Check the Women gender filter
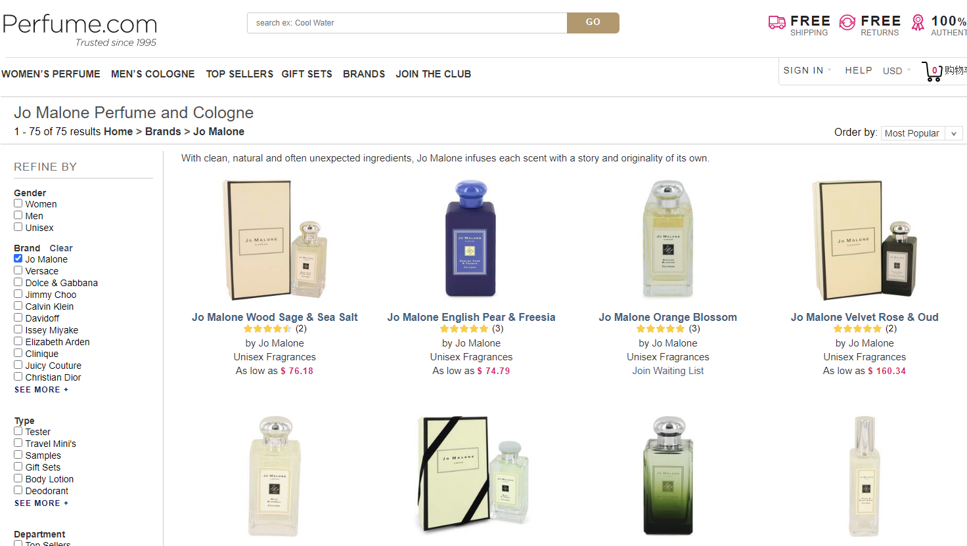Image resolution: width=967 pixels, height=546 pixels. pos(18,203)
